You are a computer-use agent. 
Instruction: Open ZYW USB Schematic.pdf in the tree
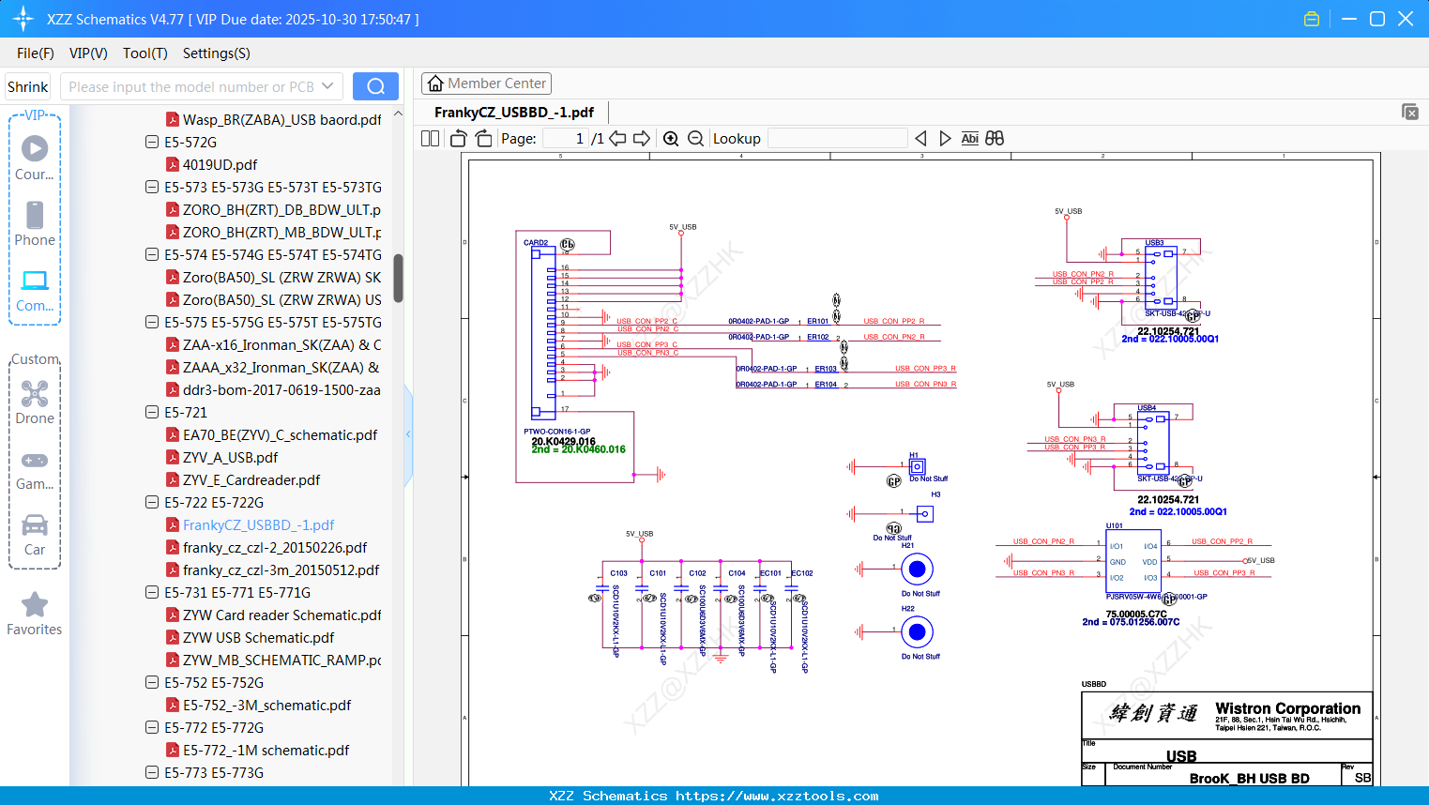(258, 637)
